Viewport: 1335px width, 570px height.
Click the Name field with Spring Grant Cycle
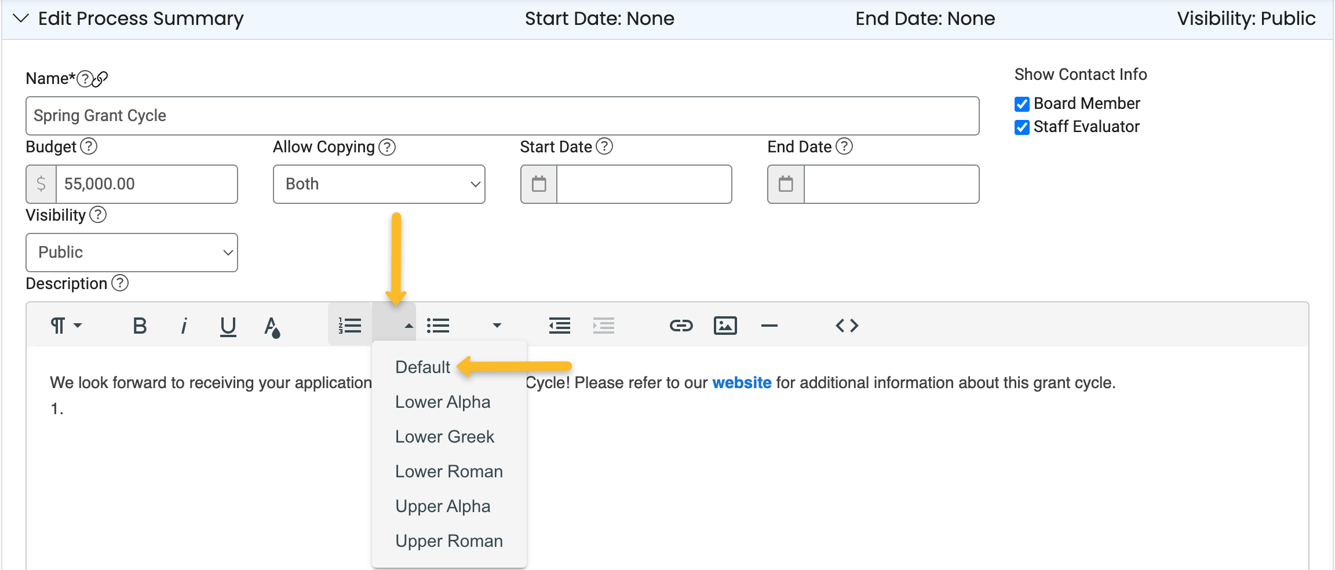(x=502, y=116)
